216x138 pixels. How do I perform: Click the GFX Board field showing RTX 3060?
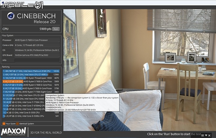coord(37,55)
